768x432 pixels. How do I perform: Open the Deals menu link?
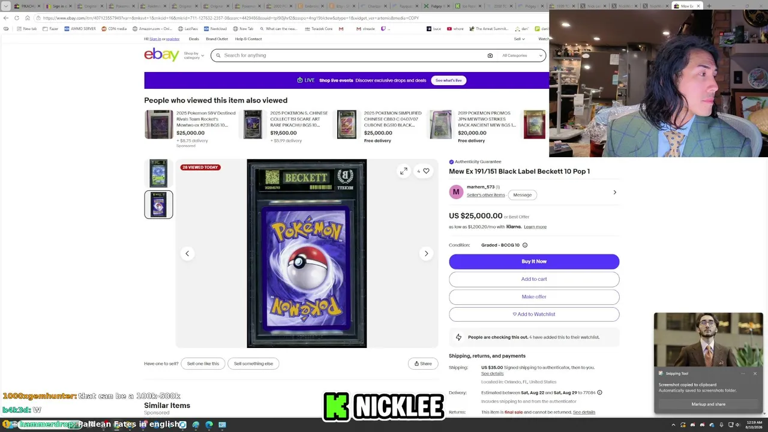click(x=194, y=39)
